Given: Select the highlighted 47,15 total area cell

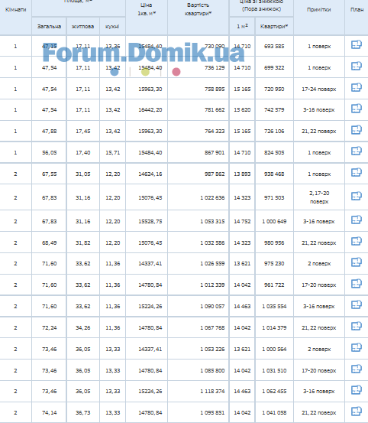Looking at the screenshot, I should pyautogui.click(x=50, y=46).
